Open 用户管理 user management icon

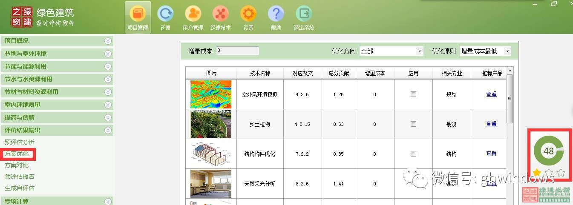tap(193, 17)
